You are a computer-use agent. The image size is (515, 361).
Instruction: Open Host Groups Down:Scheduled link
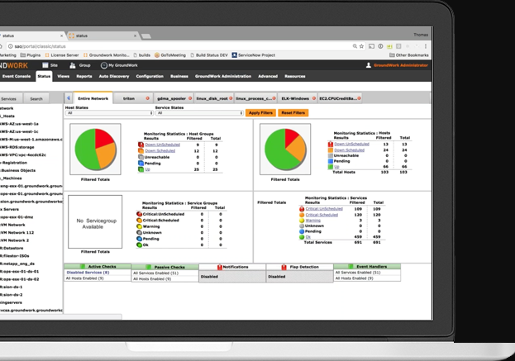click(160, 150)
